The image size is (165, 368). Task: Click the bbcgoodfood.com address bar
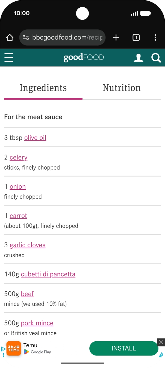67,38
